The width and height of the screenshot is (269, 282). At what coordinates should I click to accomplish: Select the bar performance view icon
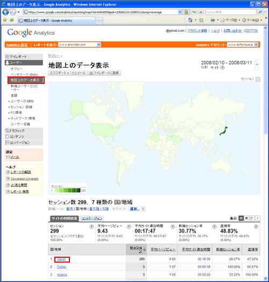[x=252, y=218]
